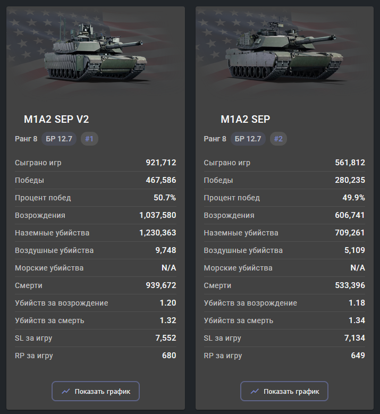Open the M1A2 SEP V2 title
The height and width of the screenshot is (414, 380).
coord(53,120)
